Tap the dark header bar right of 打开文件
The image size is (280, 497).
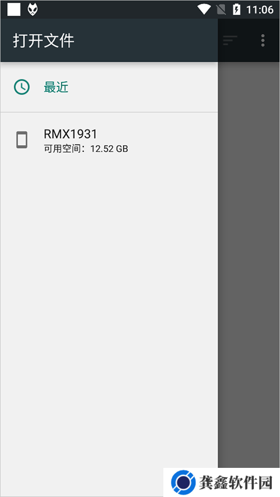146,40
